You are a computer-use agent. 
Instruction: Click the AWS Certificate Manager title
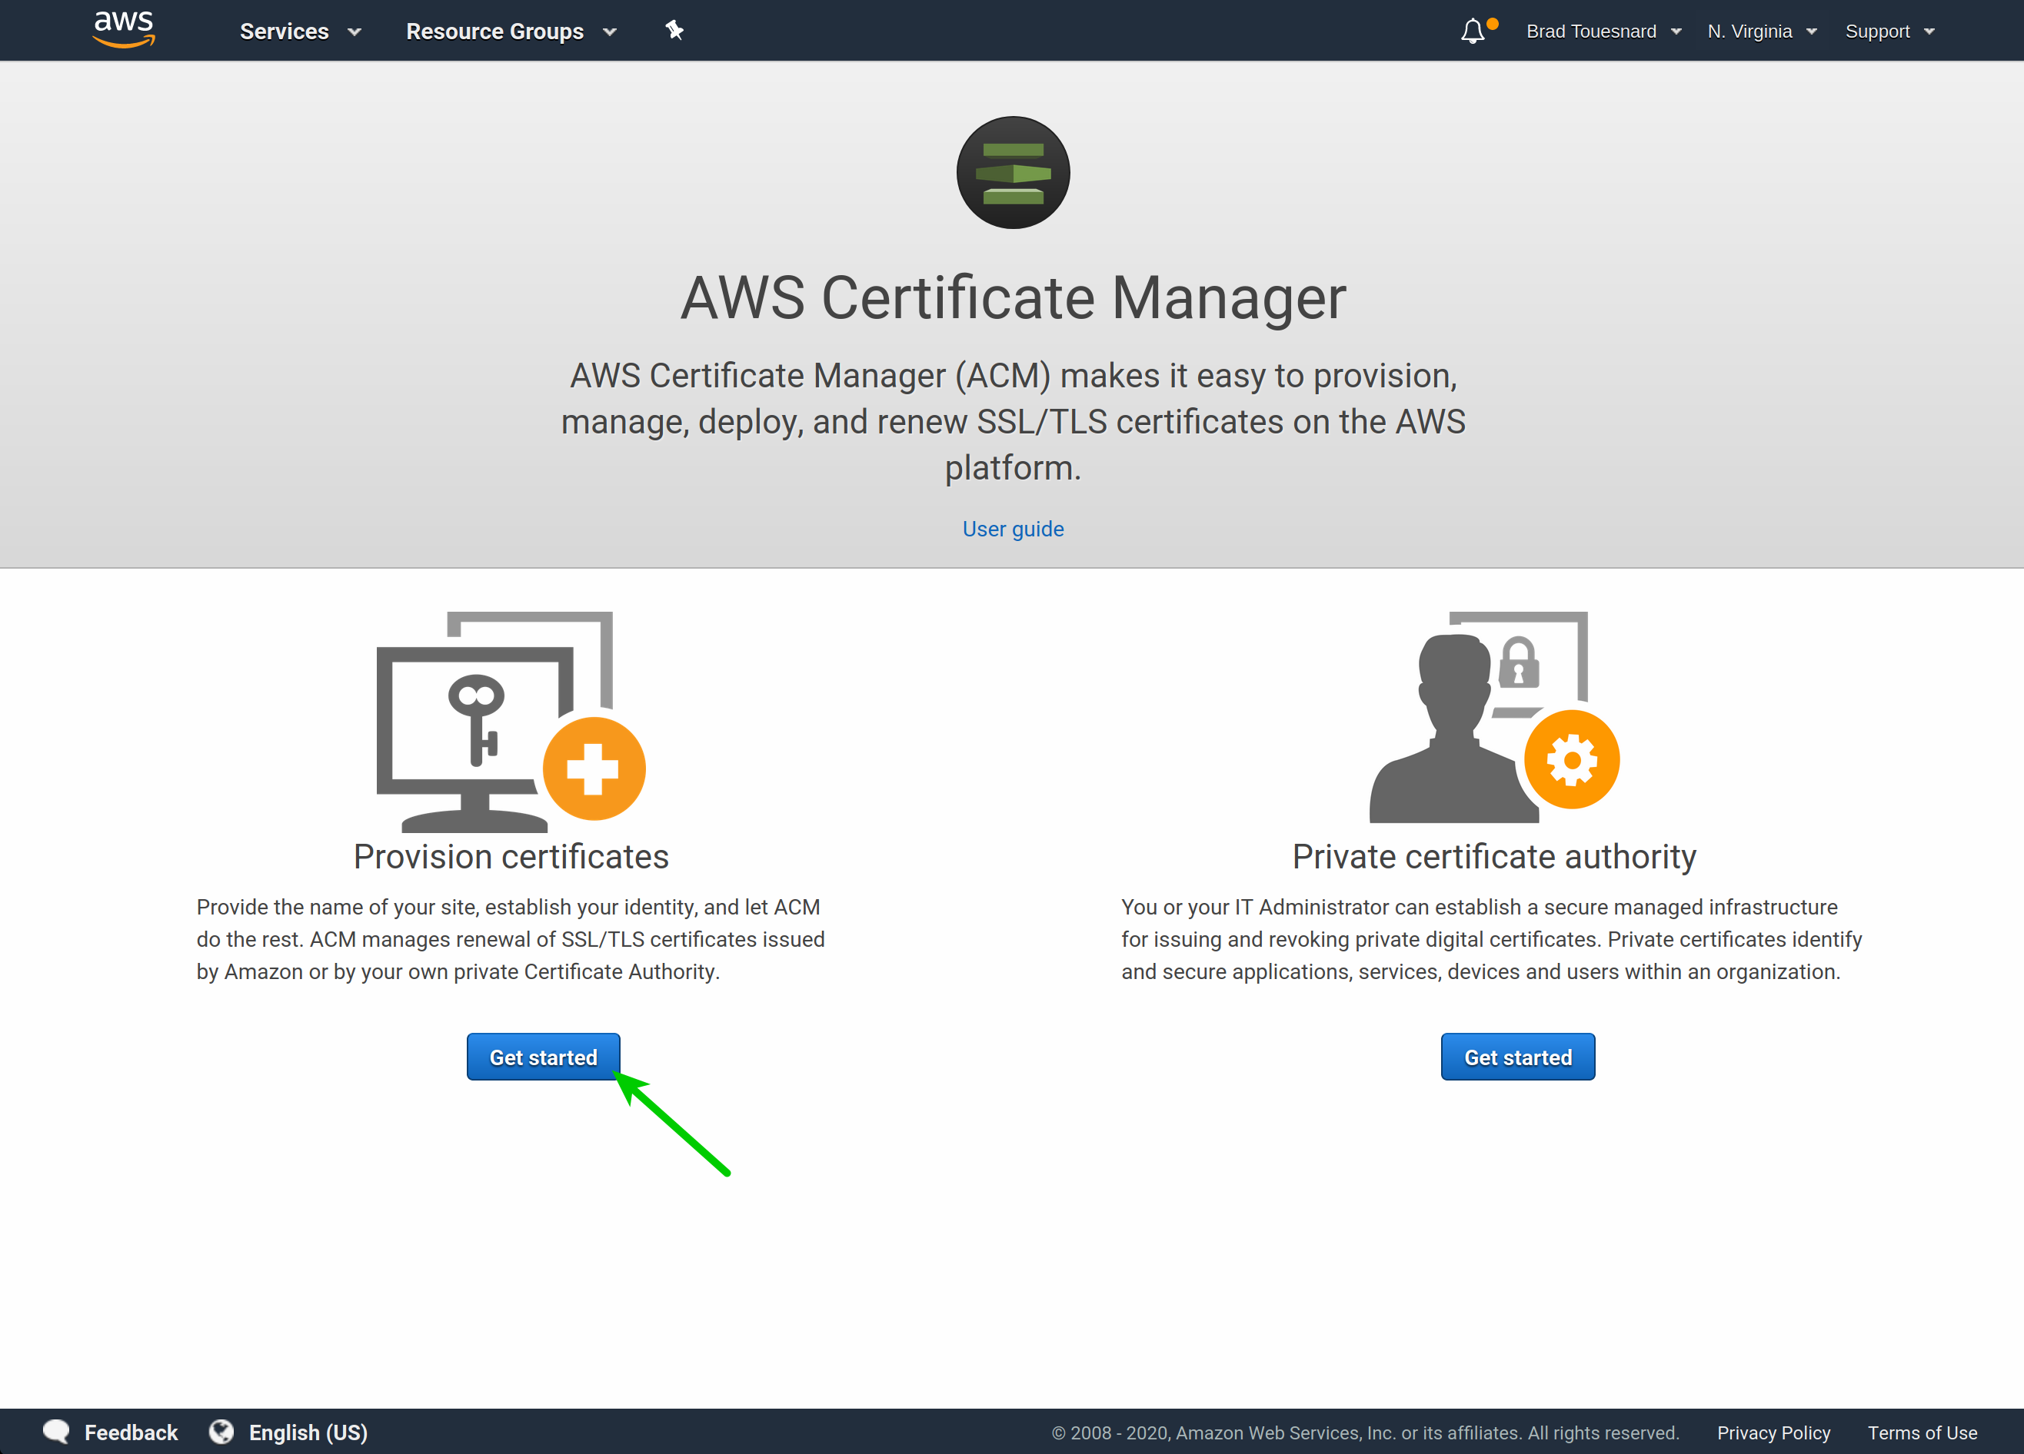[x=1013, y=297]
